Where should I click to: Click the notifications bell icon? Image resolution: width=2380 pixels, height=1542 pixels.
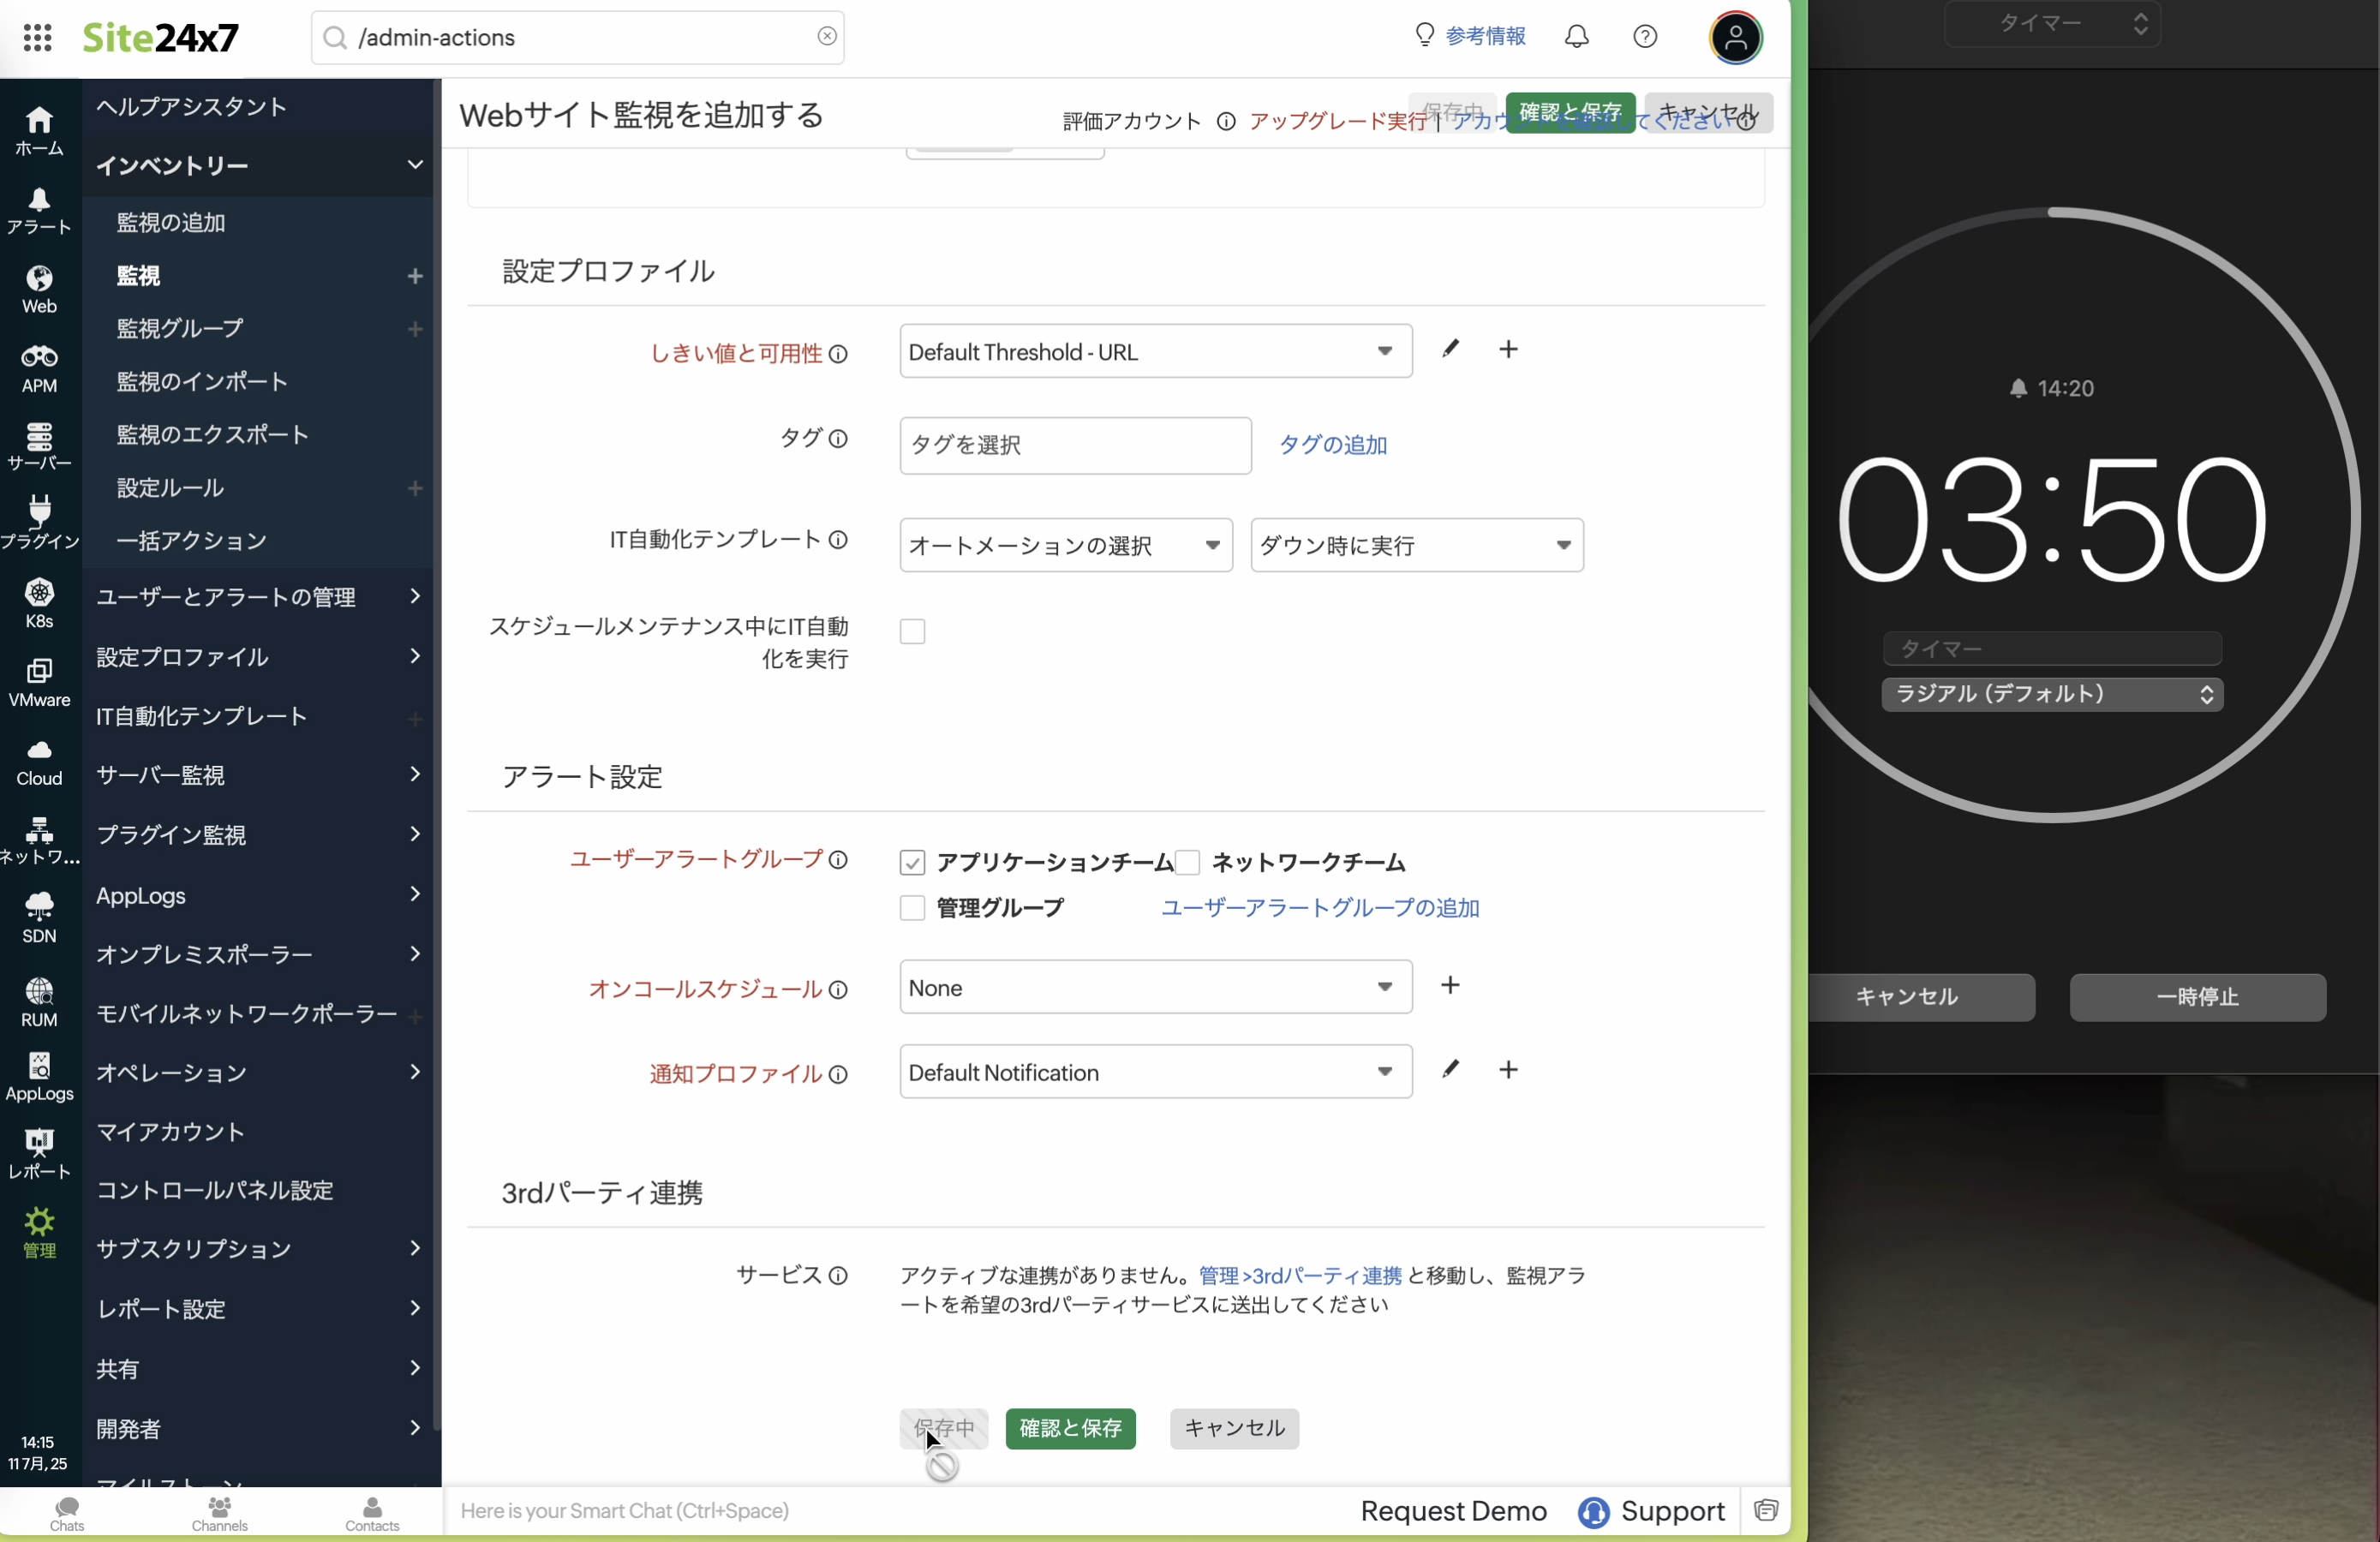coord(1576,37)
